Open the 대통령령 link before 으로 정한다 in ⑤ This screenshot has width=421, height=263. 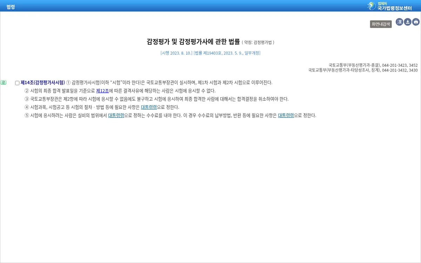pyautogui.click(x=286, y=115)
